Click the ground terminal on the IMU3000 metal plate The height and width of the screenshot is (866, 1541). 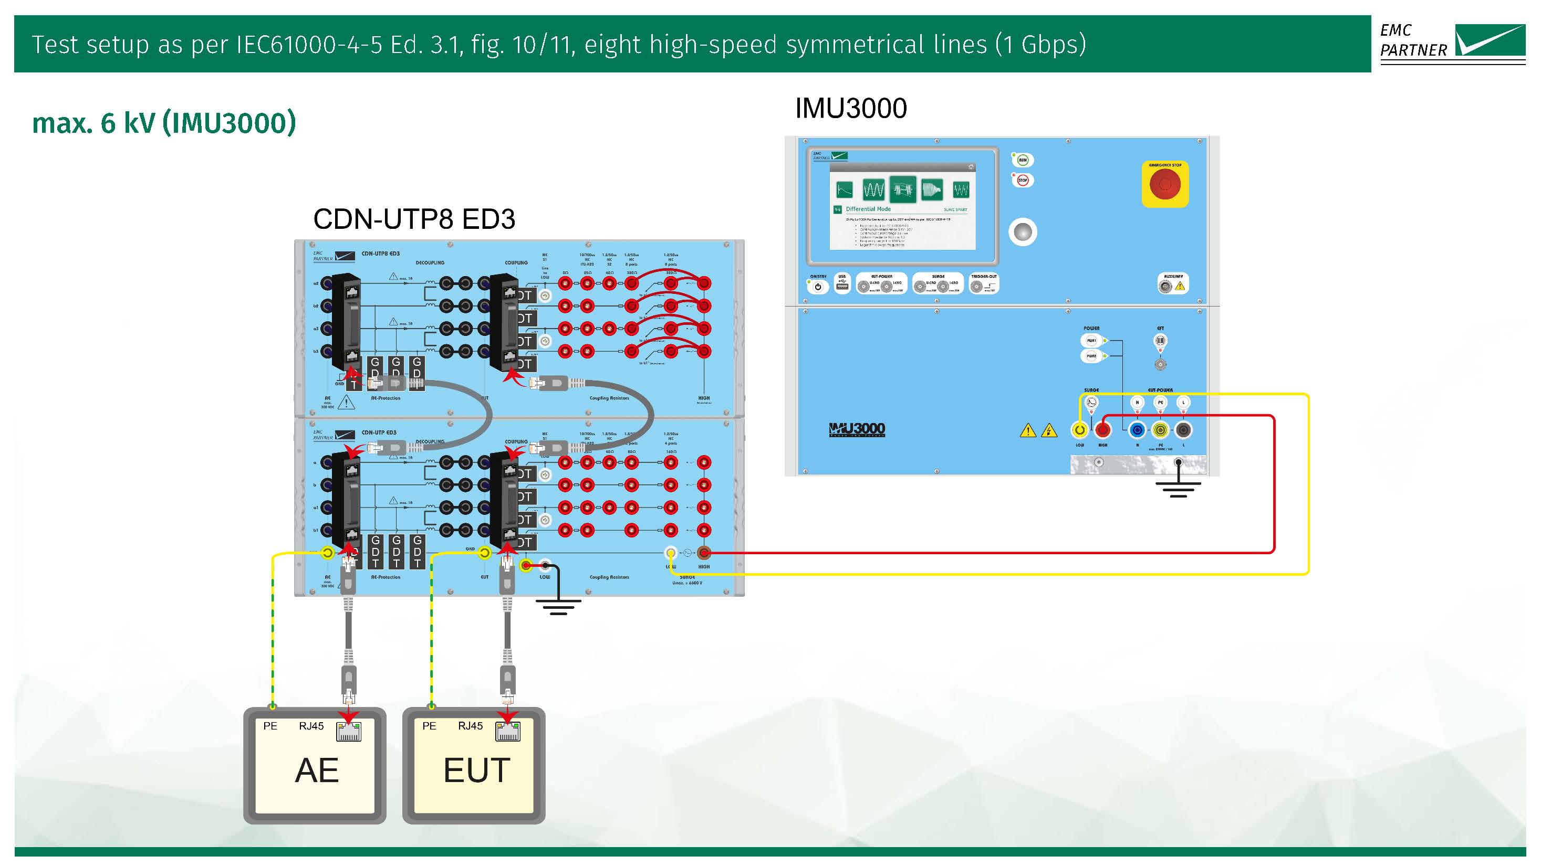pos(1178,462)
